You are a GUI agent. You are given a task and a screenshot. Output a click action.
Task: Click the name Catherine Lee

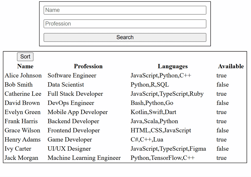click(23, 94)
